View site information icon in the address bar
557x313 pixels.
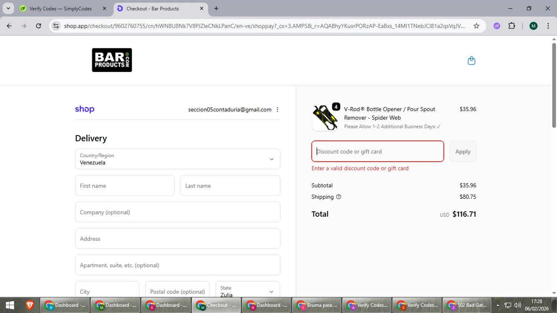(x=56, y=26)
